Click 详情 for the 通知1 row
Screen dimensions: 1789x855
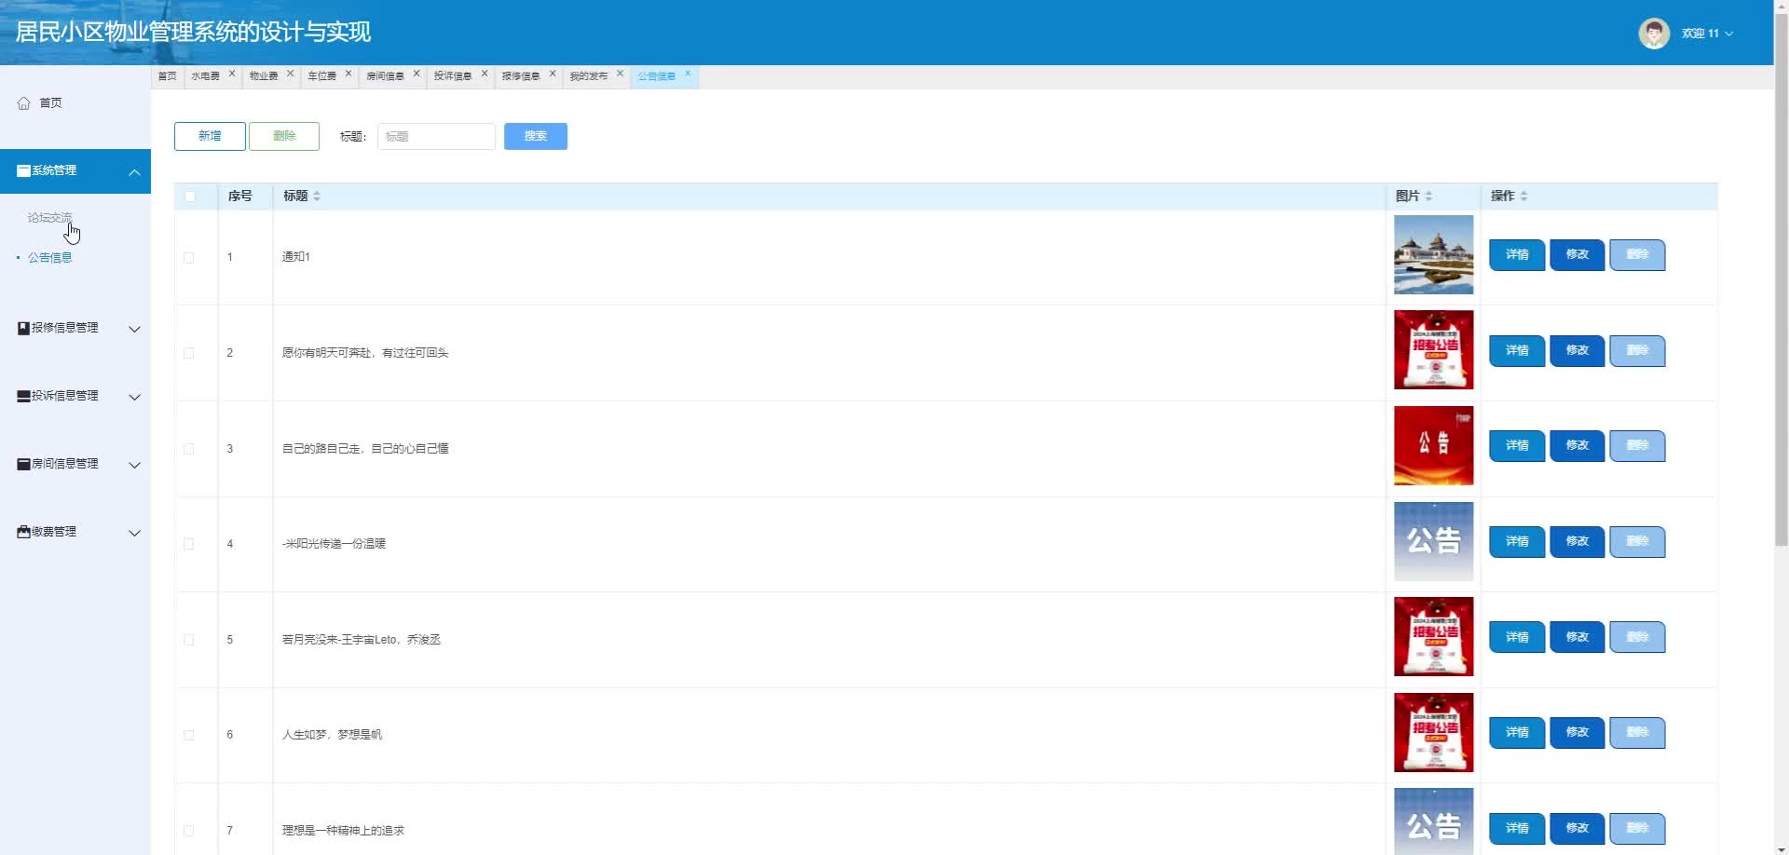[1517, 254]
